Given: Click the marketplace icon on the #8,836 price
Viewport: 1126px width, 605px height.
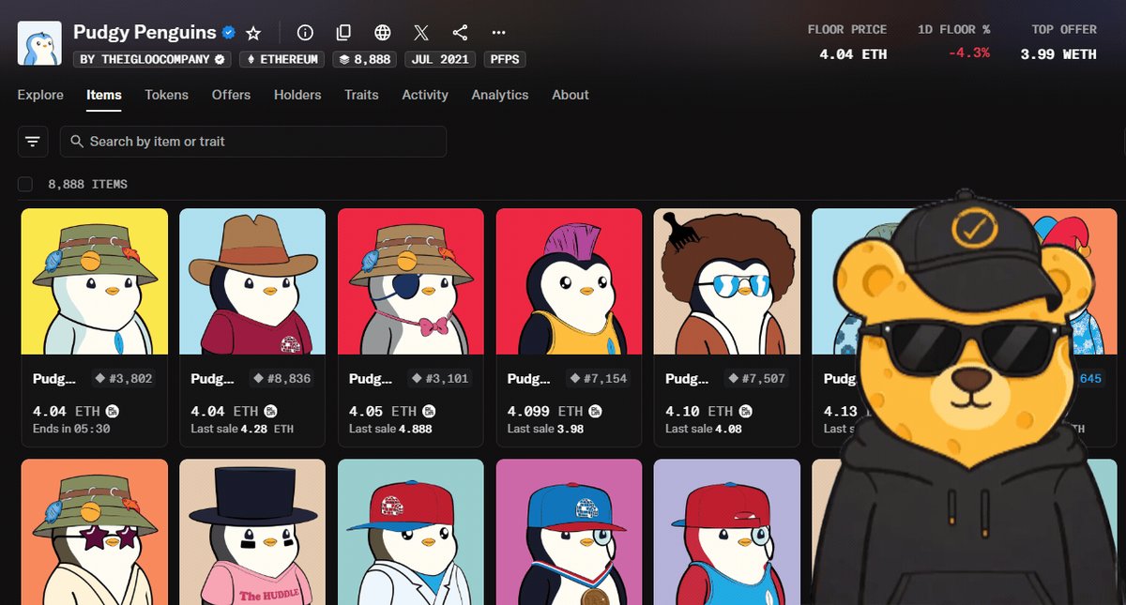Looking at the screenshot, I should click(271, 411).
